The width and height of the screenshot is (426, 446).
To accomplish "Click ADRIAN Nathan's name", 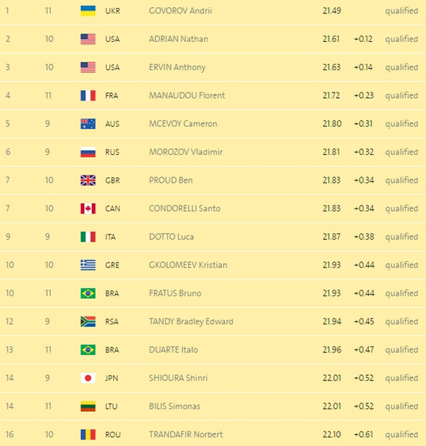I will [178, 39].
